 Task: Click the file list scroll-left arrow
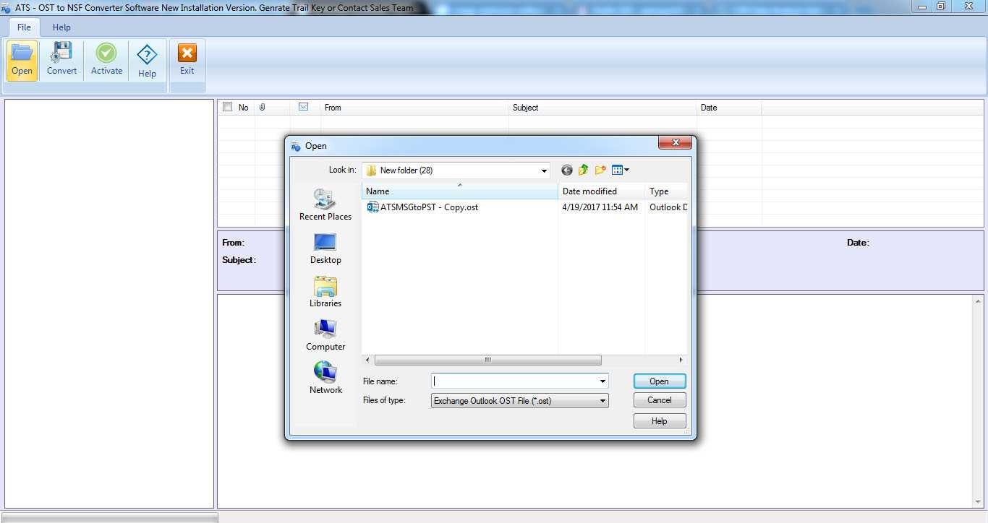[367, 360]
